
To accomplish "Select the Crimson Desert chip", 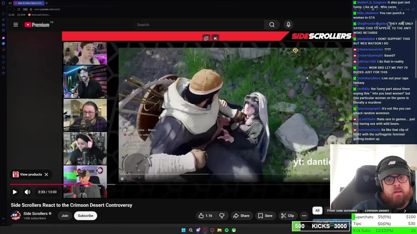I will [x=377, y=211].
